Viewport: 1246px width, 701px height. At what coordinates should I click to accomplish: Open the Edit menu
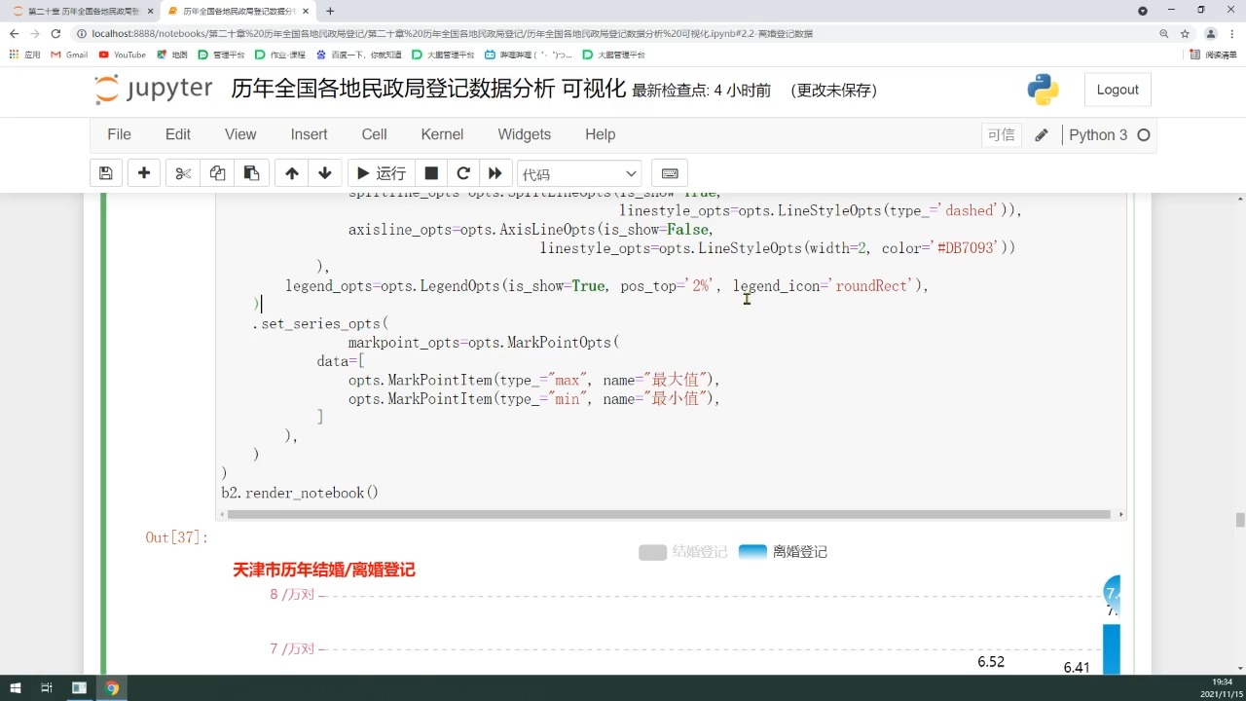pyautogui.click(x=178, y=134)
